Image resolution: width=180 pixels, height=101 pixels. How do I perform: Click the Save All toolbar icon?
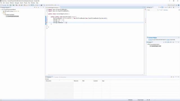6,5
